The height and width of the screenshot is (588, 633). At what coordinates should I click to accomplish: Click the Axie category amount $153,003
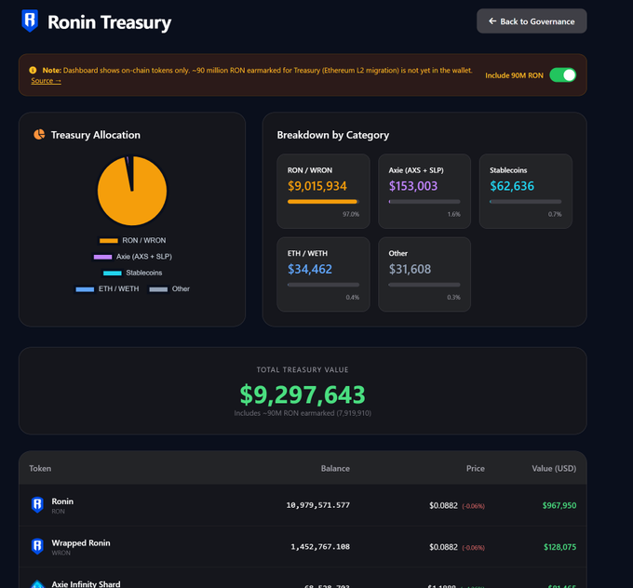413,186
